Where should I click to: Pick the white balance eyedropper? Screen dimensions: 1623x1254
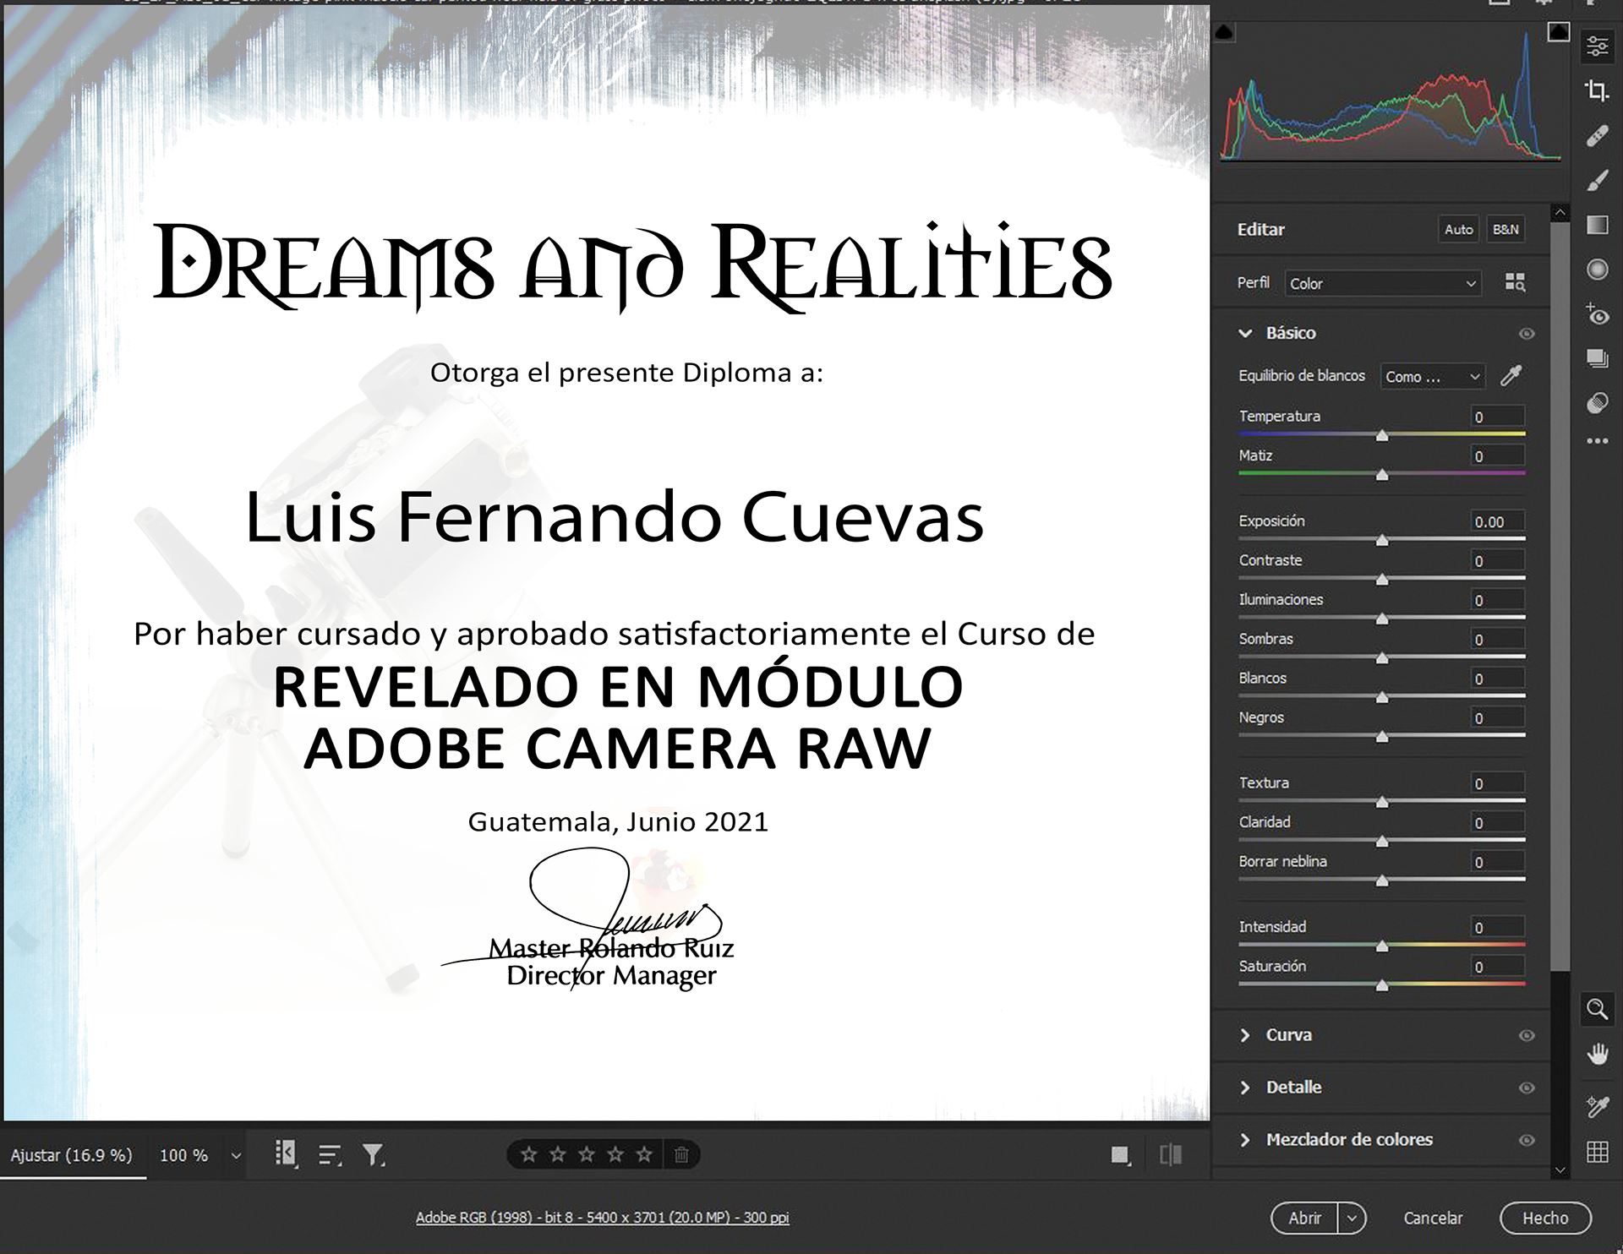(x=1511, y=376)
